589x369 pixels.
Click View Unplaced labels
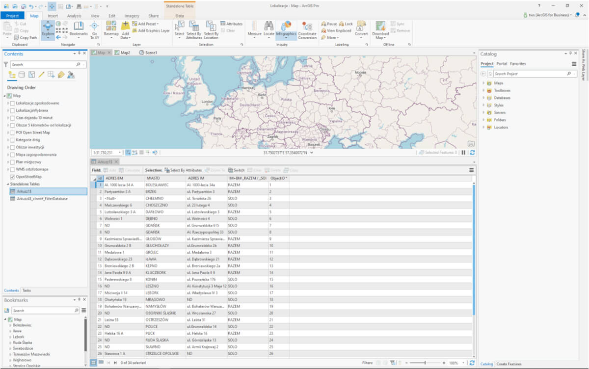pyautogui.click(x=336, y=30)
